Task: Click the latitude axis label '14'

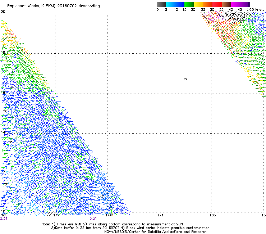Action: pos(3,132)
